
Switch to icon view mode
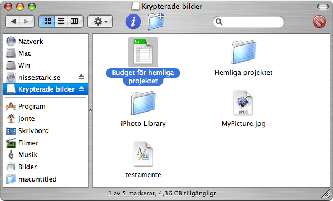pos(47,22)
